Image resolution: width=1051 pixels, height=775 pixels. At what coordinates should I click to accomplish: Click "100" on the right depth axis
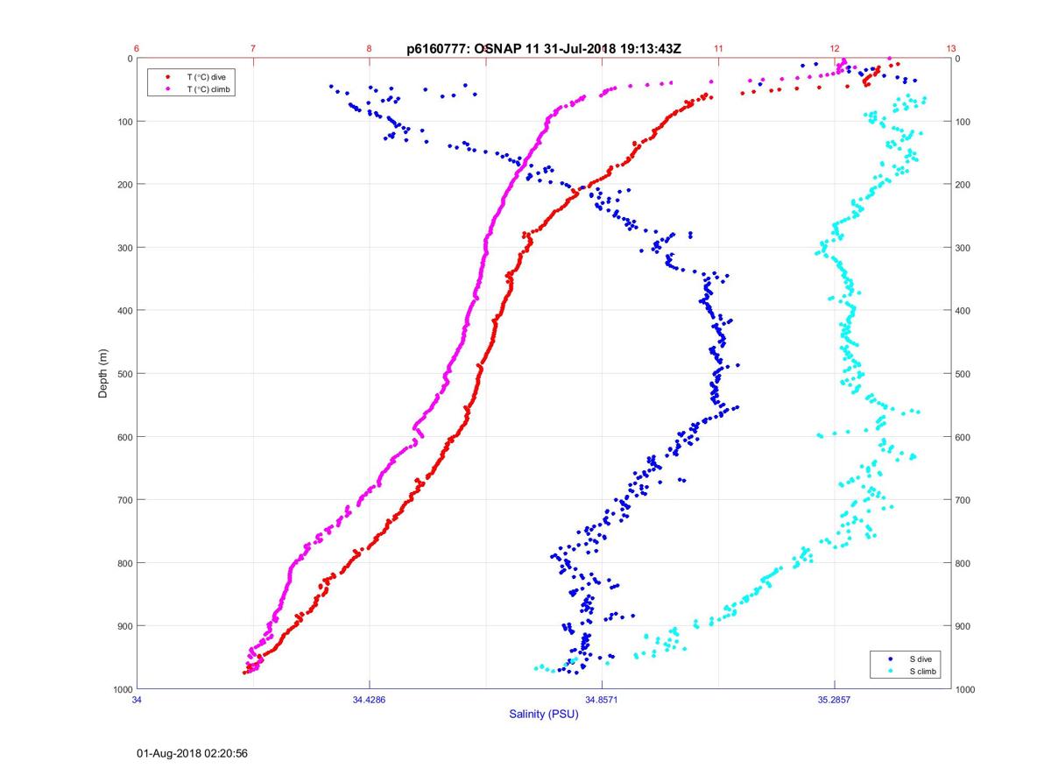(x=963, y=122)
